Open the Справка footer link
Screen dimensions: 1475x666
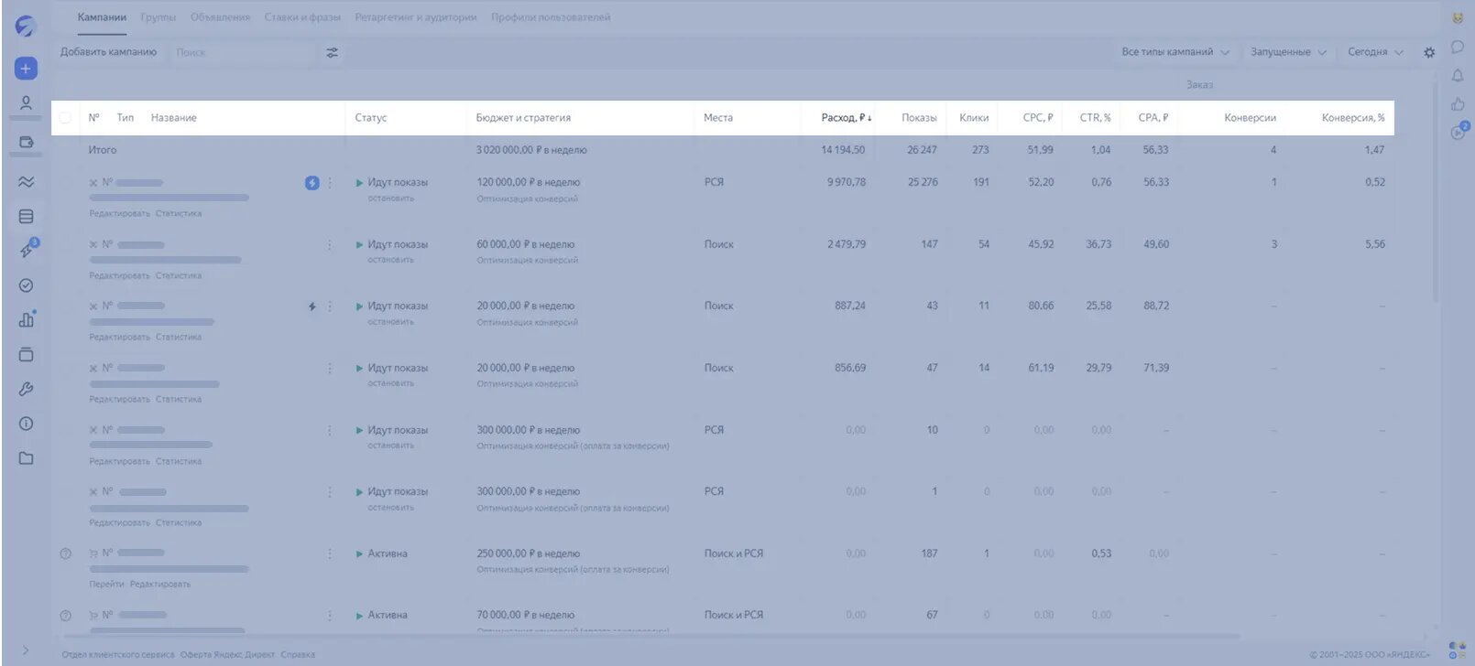tap(298, 654)
